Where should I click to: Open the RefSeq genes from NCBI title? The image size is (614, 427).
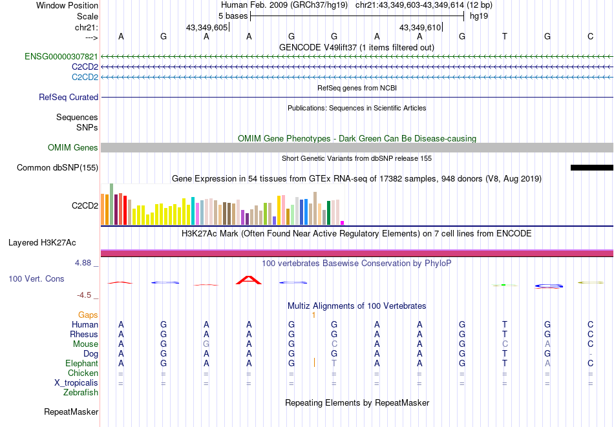[357, 88]
